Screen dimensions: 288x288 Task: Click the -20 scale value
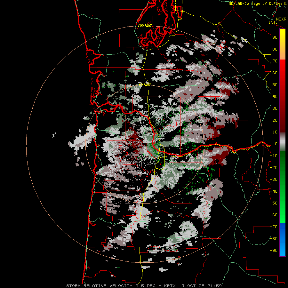tap(274, 168)
